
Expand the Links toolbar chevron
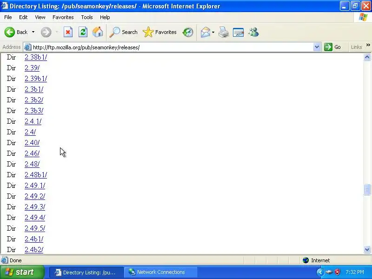tap(368, 45)
